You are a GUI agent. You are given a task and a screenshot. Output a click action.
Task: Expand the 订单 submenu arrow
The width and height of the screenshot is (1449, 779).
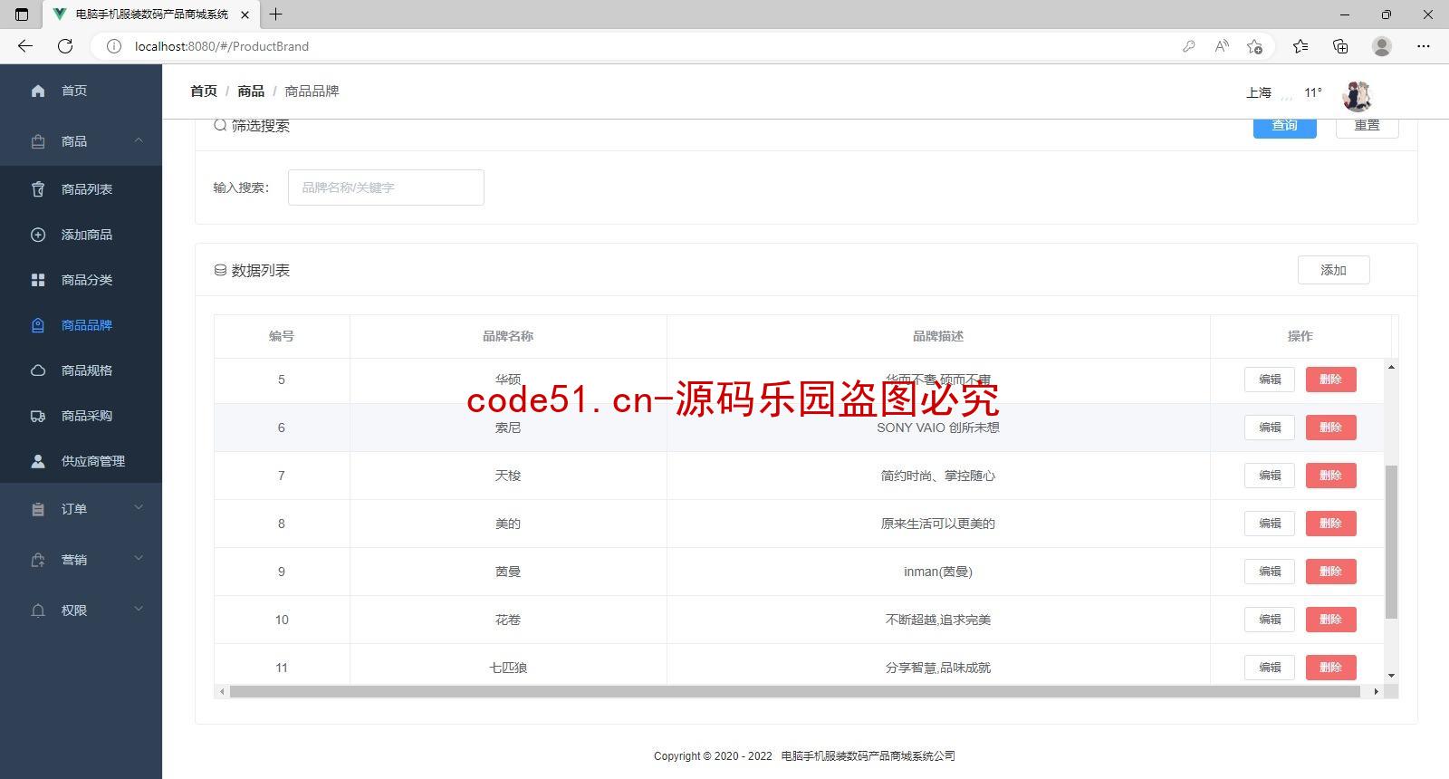pyautogui.click(x=139, y=508)
